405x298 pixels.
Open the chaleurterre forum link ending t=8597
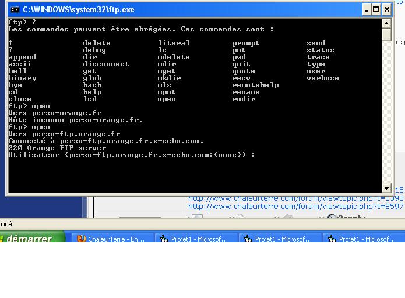tap(295, 207)
